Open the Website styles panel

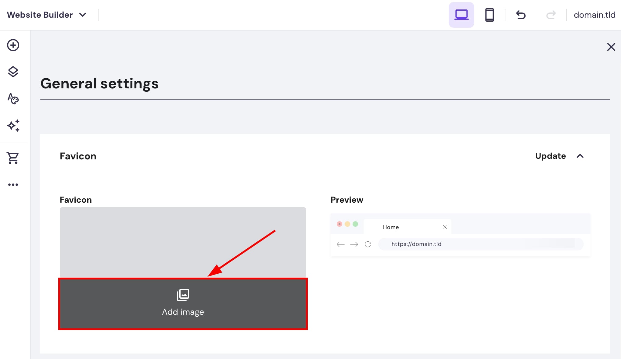coord(13,99)
